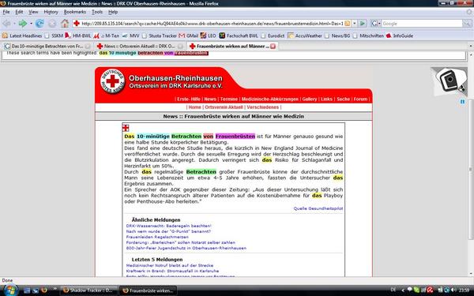Image resolution: width=474 pixels, height=296 pixels.
Task: Click the RSS feed icon in address bar
Action: (x=348, y=23)
